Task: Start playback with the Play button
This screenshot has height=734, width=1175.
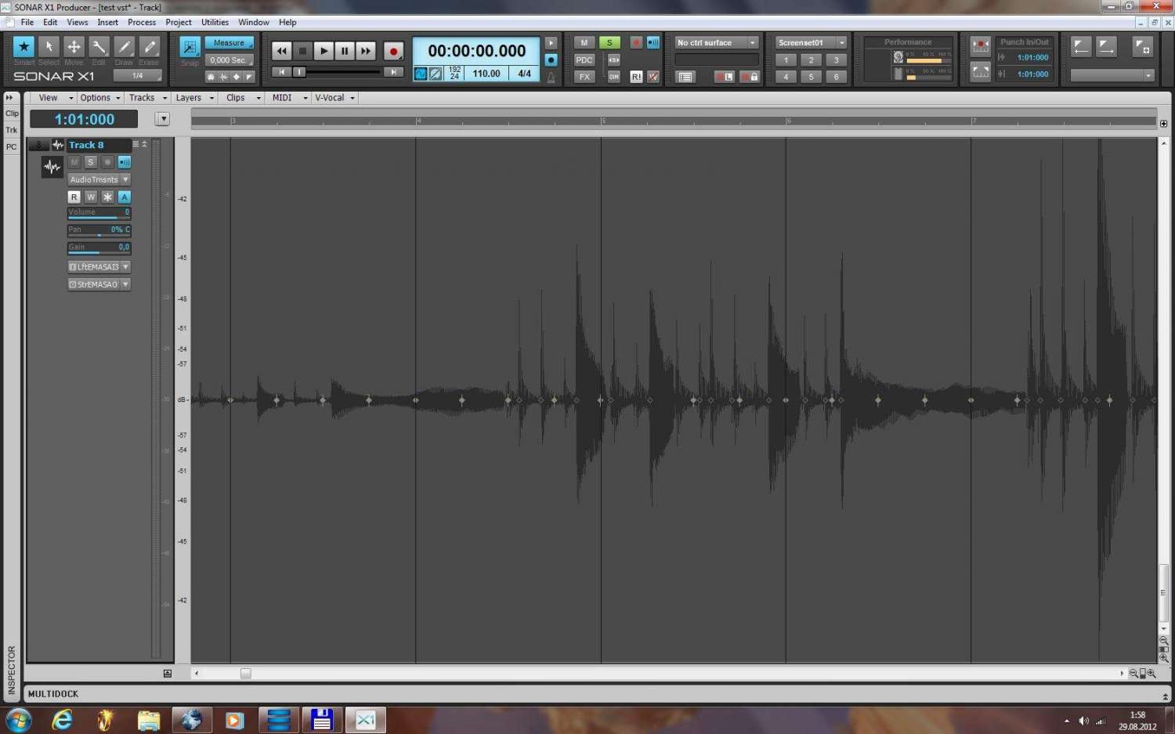Action: 324,51
